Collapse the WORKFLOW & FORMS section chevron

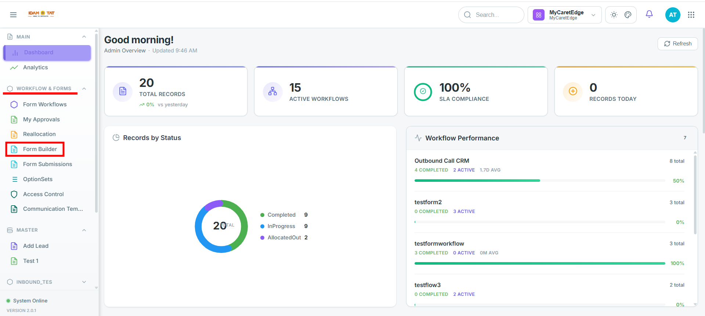point(84,89)
